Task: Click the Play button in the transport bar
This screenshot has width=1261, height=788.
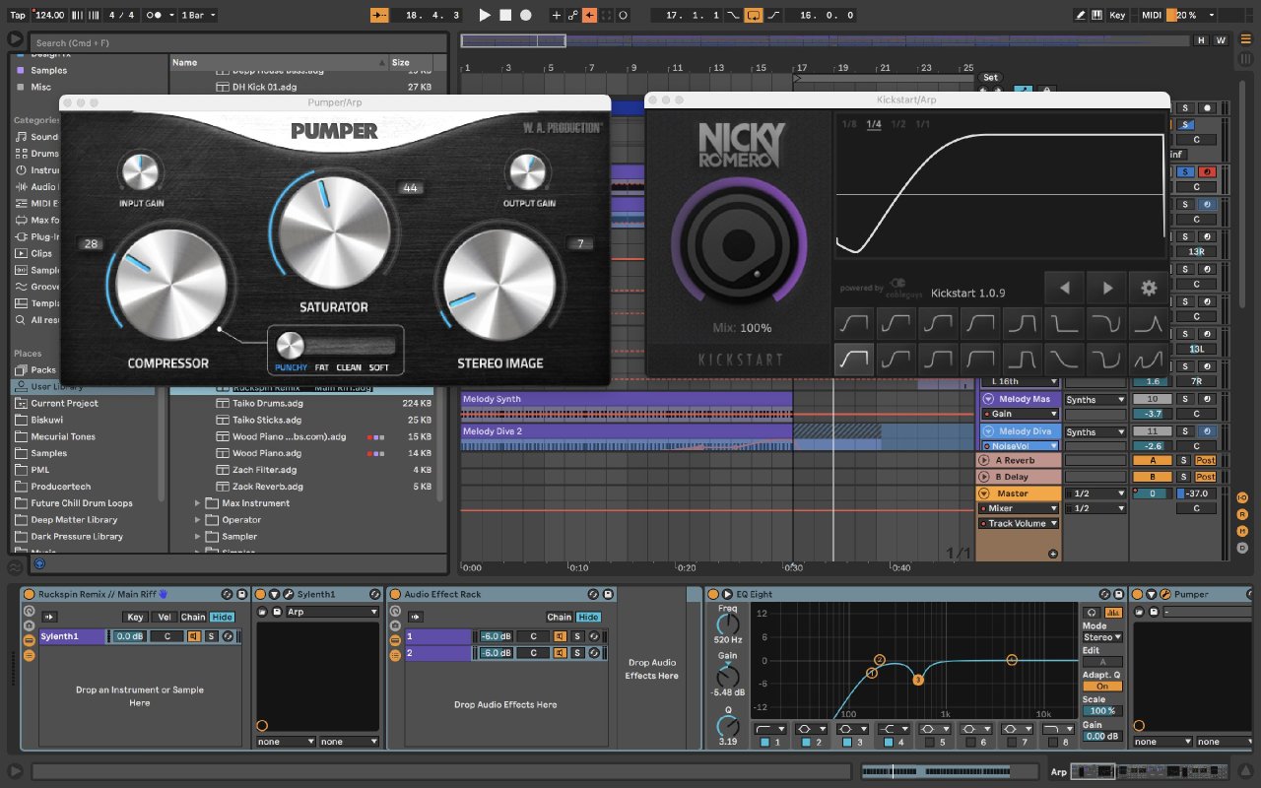Action: tap(484, 15)
